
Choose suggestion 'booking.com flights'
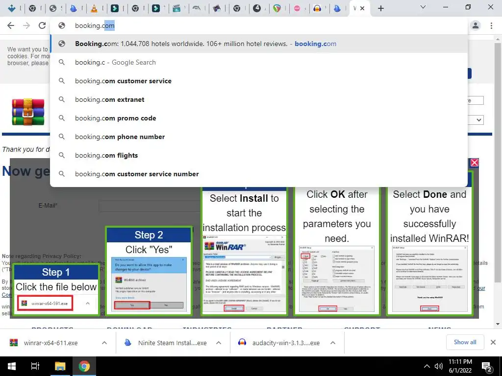(259, 155)
